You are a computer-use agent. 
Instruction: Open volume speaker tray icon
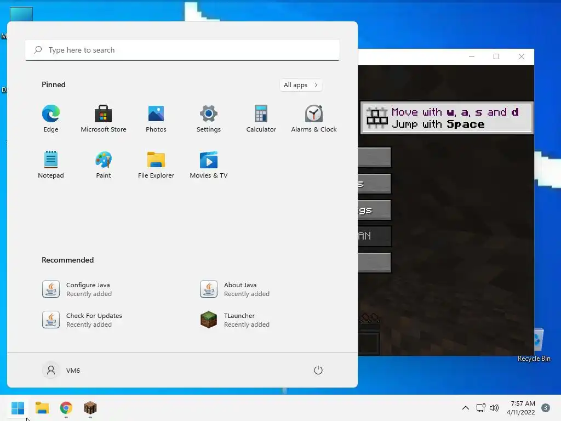(494, 408)
